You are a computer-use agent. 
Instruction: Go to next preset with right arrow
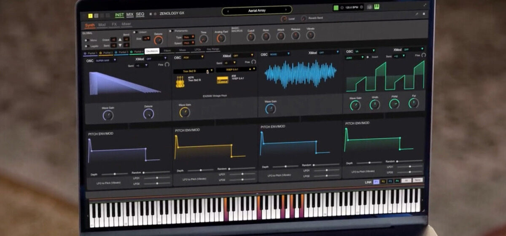pyautogui.click(x=285, y=10)
